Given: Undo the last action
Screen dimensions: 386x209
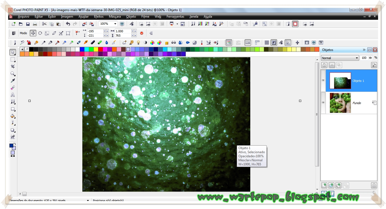Looking at the screenshot, I should [x=68, y=24].
